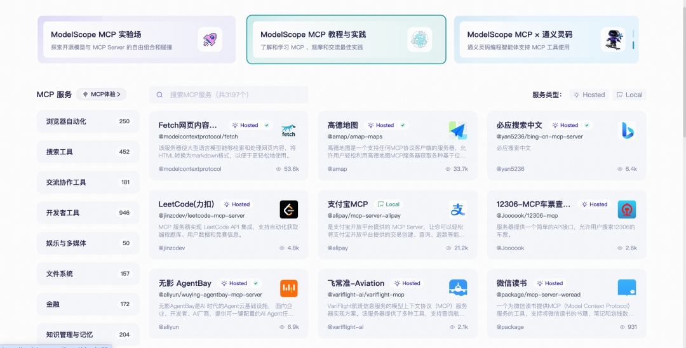Screen dimensions: 686x348
Task: Click @modelcontextprotocol/fetch path text
Action: 198,137
